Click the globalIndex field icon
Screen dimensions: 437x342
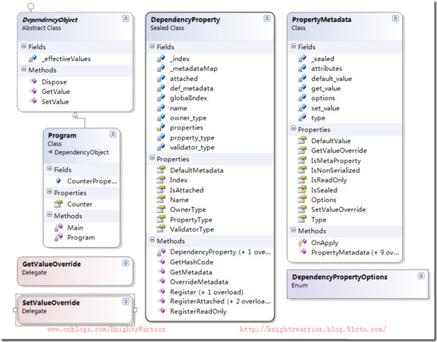tap(161, 98)
